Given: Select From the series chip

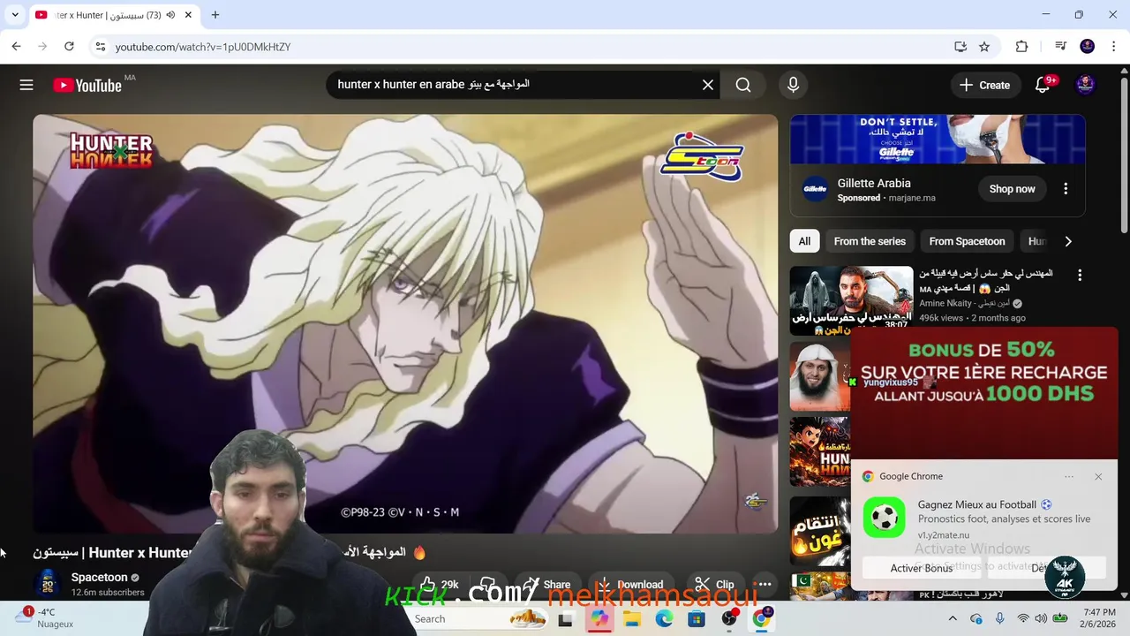Looking at the screenshot, I should click(x=870, y=241).
